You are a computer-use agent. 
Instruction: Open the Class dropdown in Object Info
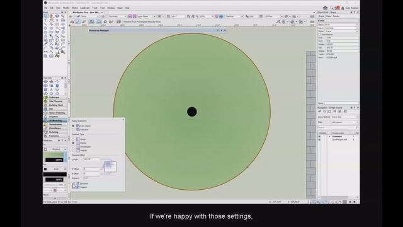(x=341, y=25)
